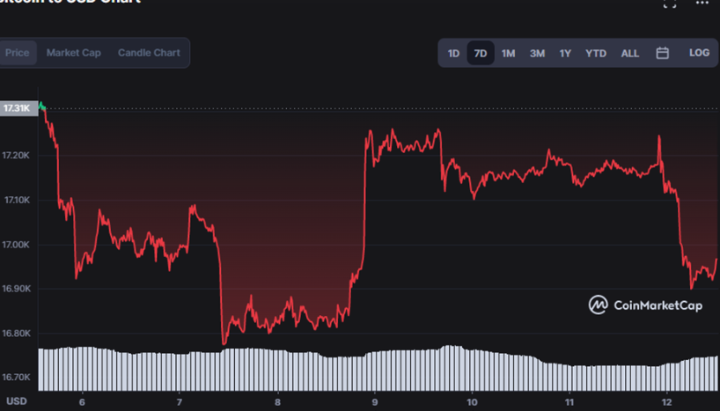Click the date 9 axis marker
Screen dimensions: 720x411
coord(376,400)
